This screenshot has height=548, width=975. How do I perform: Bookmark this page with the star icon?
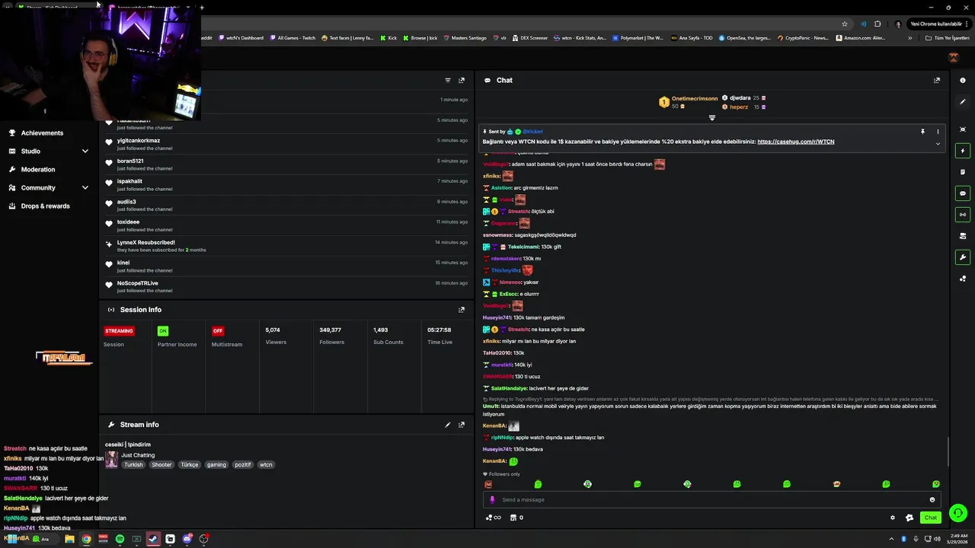(845, 24)
